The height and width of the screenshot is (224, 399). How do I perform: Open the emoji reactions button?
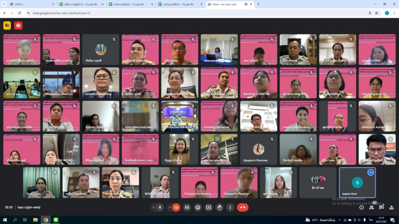(198, 208)
